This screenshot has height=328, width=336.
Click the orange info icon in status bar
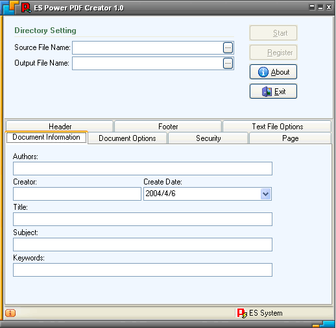click(x=10, y=313)
